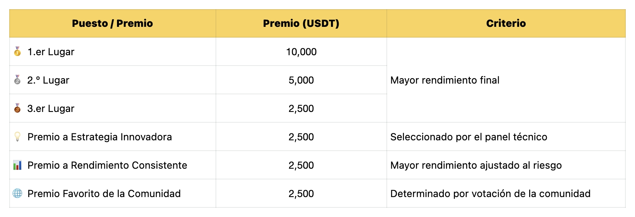Click the "Mayor rendimiento final" criterion cell
The image size is (635, 217).
pyautogui.click(x=445, y=80)
